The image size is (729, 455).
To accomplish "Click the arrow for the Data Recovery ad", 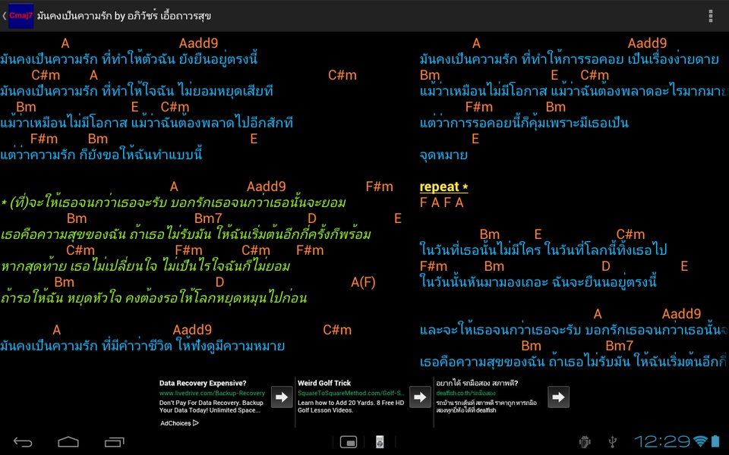I will (x=282, y=397).
